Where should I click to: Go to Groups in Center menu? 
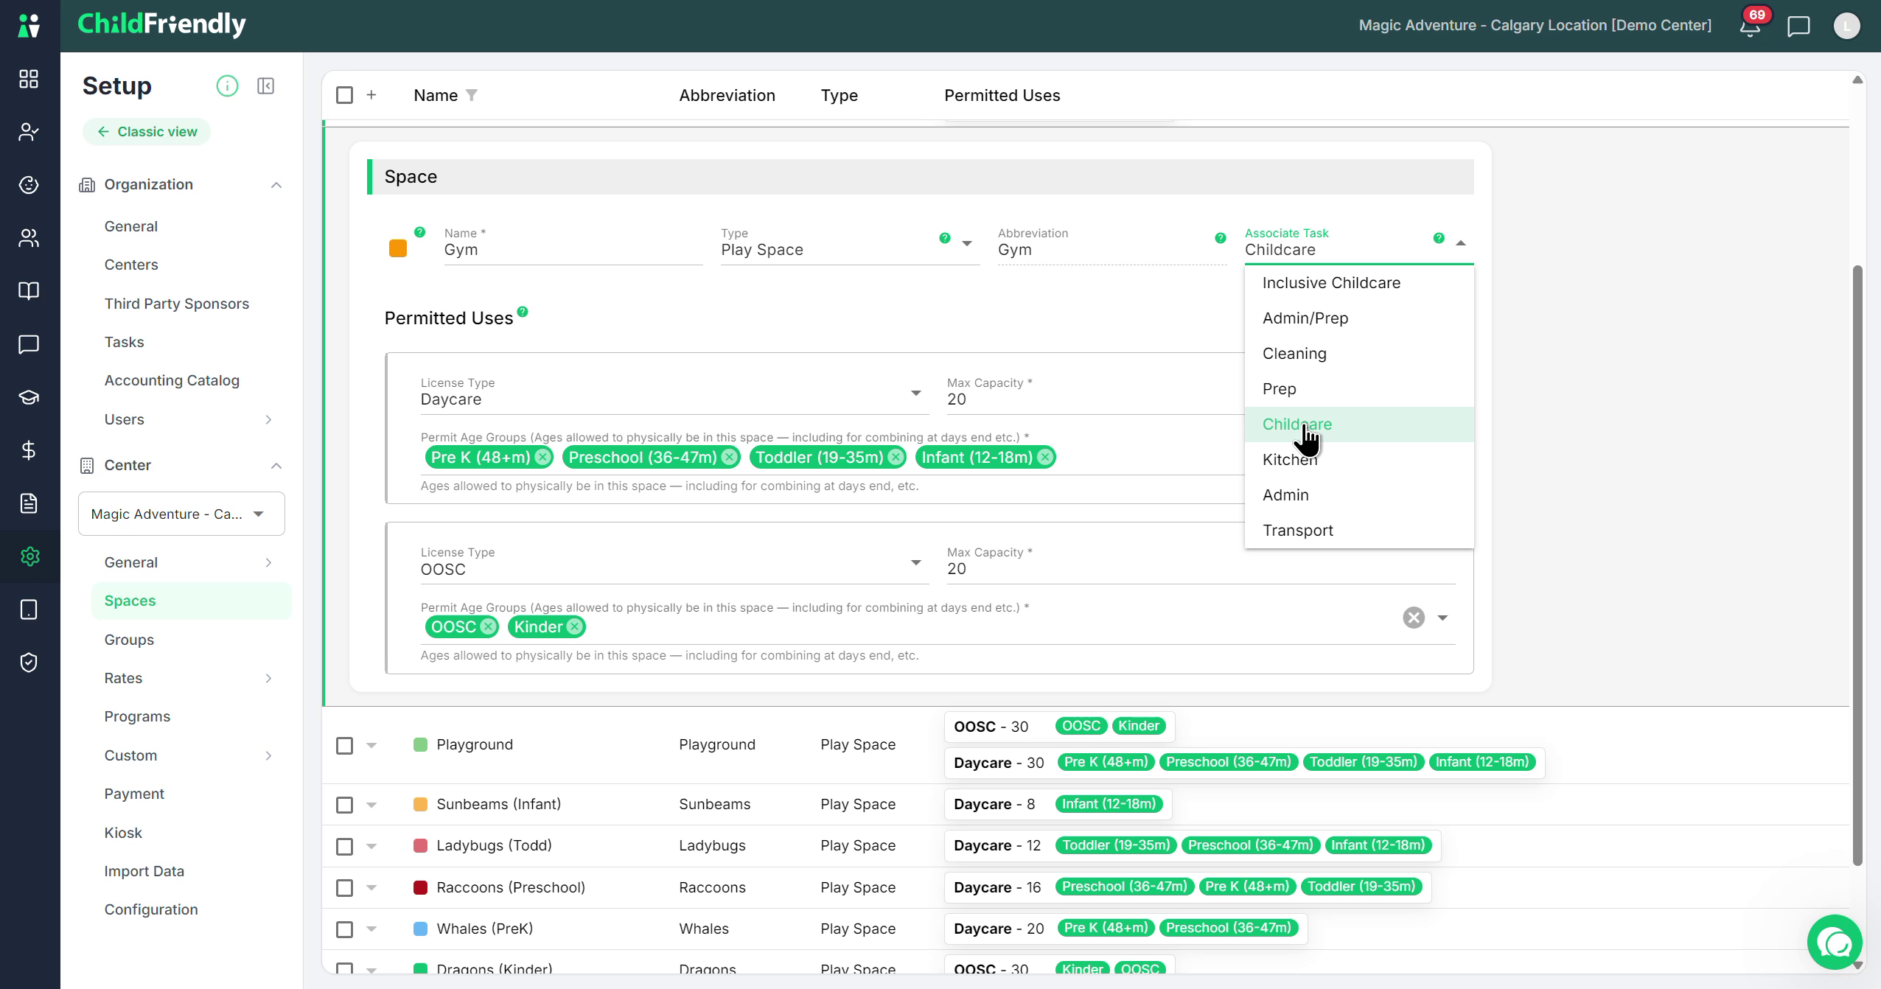pyautogui.click(x=129, y=640)
